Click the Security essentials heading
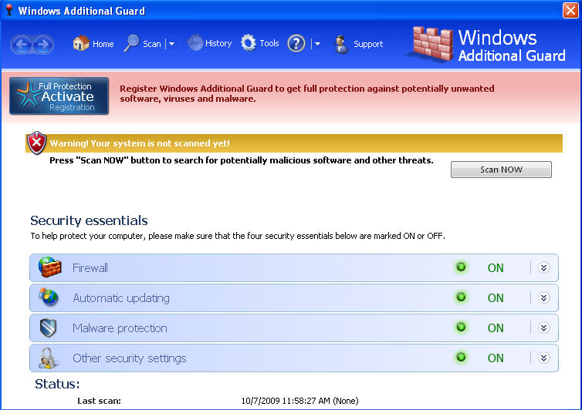This screenshot has width=582, height=410. (x=89, y=221)
